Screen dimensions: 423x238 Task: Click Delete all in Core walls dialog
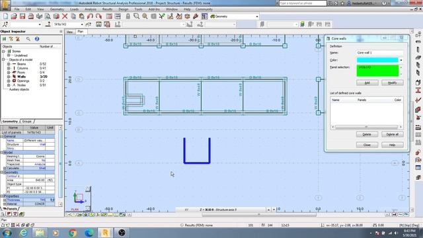point(392,134)
